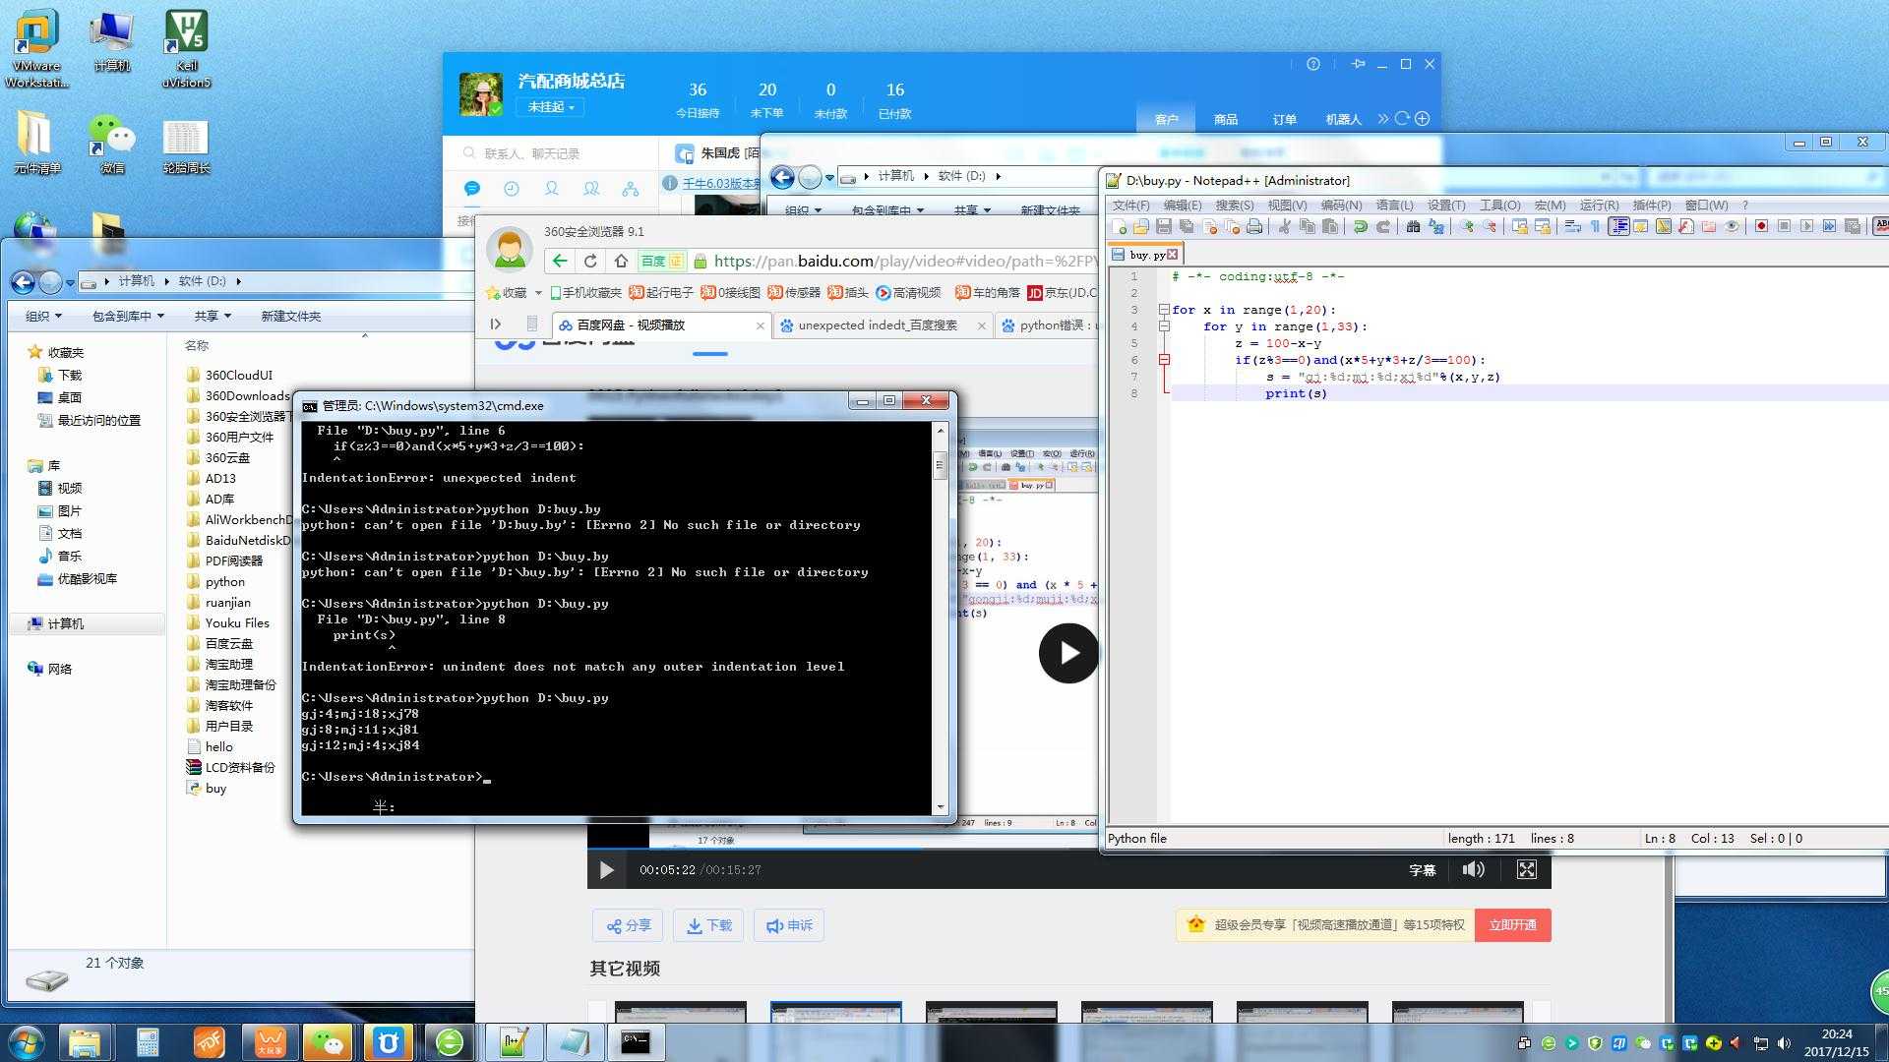
Task: Open Document Map icon in Notepad++
Action: [x=1664, y=226]
